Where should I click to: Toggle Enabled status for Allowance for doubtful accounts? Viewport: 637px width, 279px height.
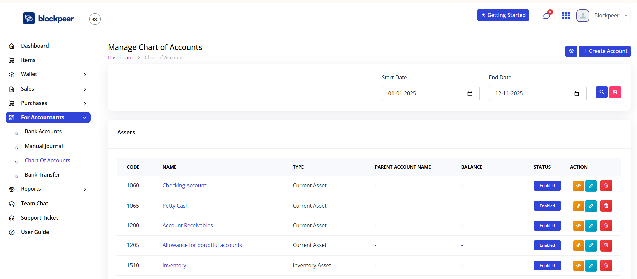pos(547,245)
